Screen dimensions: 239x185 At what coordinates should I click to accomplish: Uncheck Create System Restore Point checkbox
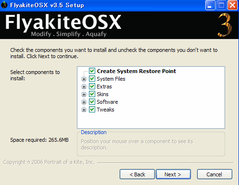coord(92,71)
